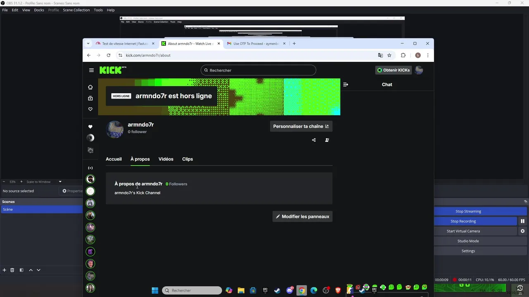Share the armndo7r channel
The height and width of the screenshot is (297, 529).
[314, 140]
